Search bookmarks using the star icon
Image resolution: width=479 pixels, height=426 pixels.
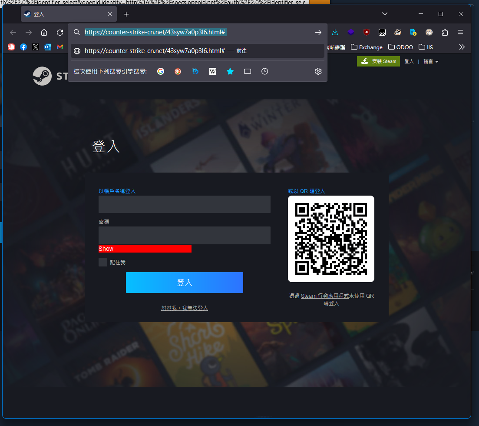pos(230,71)
